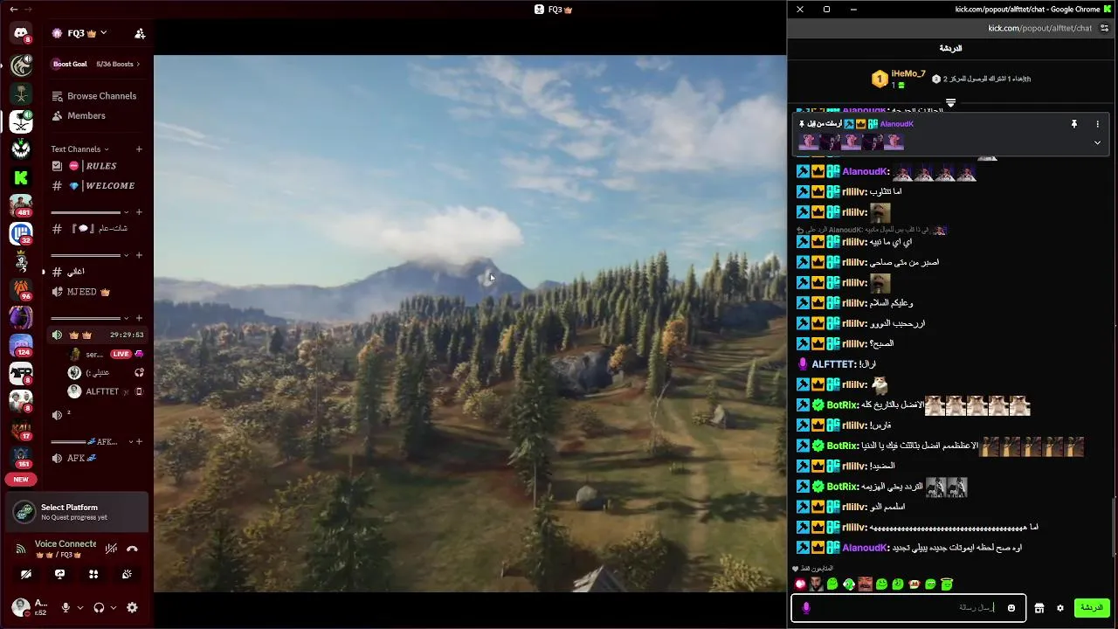Open Discord user settings gear
Viewport: 1118px width, 629px height.
click(132, 608)
